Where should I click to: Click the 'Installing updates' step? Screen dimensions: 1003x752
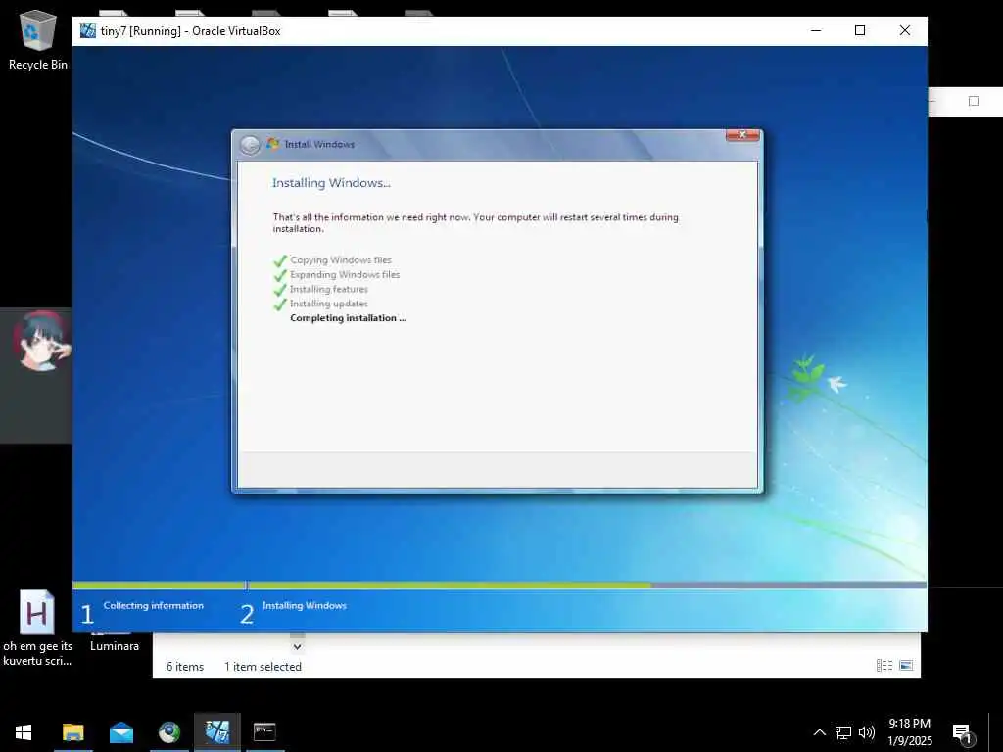pyautogui.click(x=329, y=304)
